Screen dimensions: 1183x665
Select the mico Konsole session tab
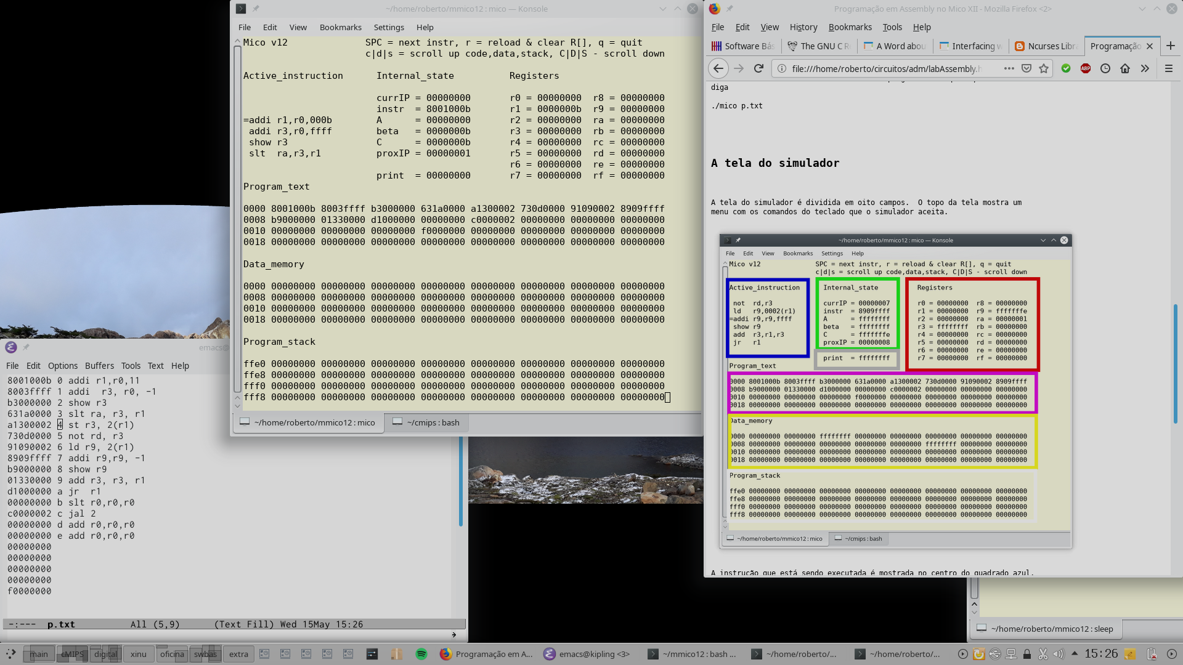coord(308,422)
